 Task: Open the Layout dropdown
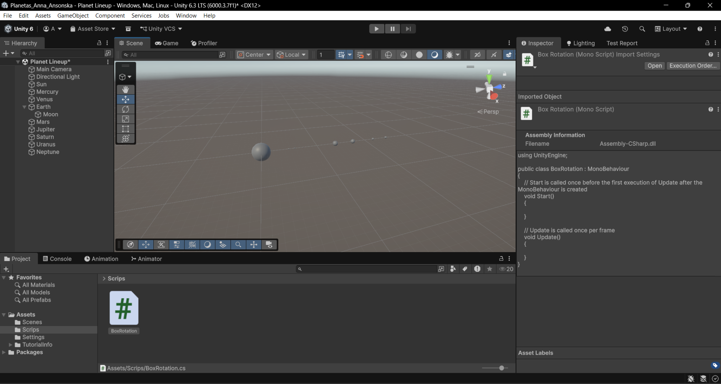(x=671, y=29)
